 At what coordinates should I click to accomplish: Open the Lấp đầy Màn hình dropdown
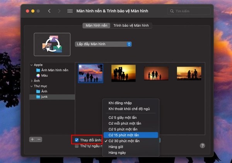pos(103,44)
